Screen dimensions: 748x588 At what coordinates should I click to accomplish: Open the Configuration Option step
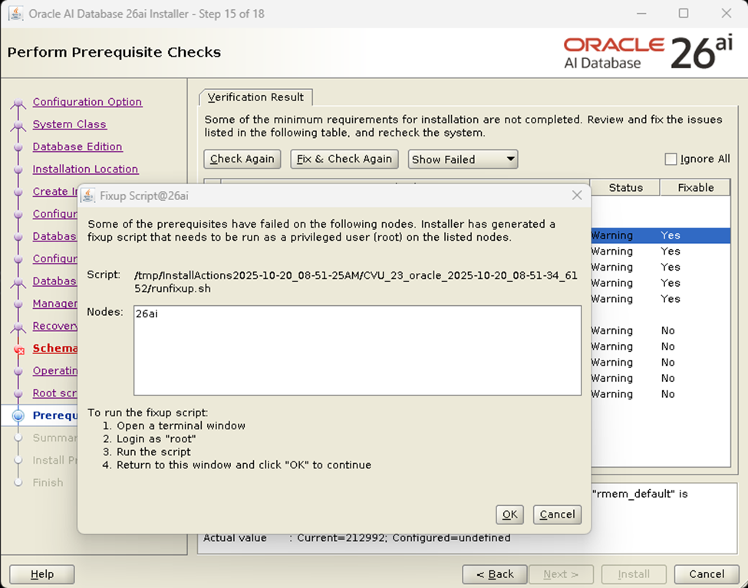(87, 102)
